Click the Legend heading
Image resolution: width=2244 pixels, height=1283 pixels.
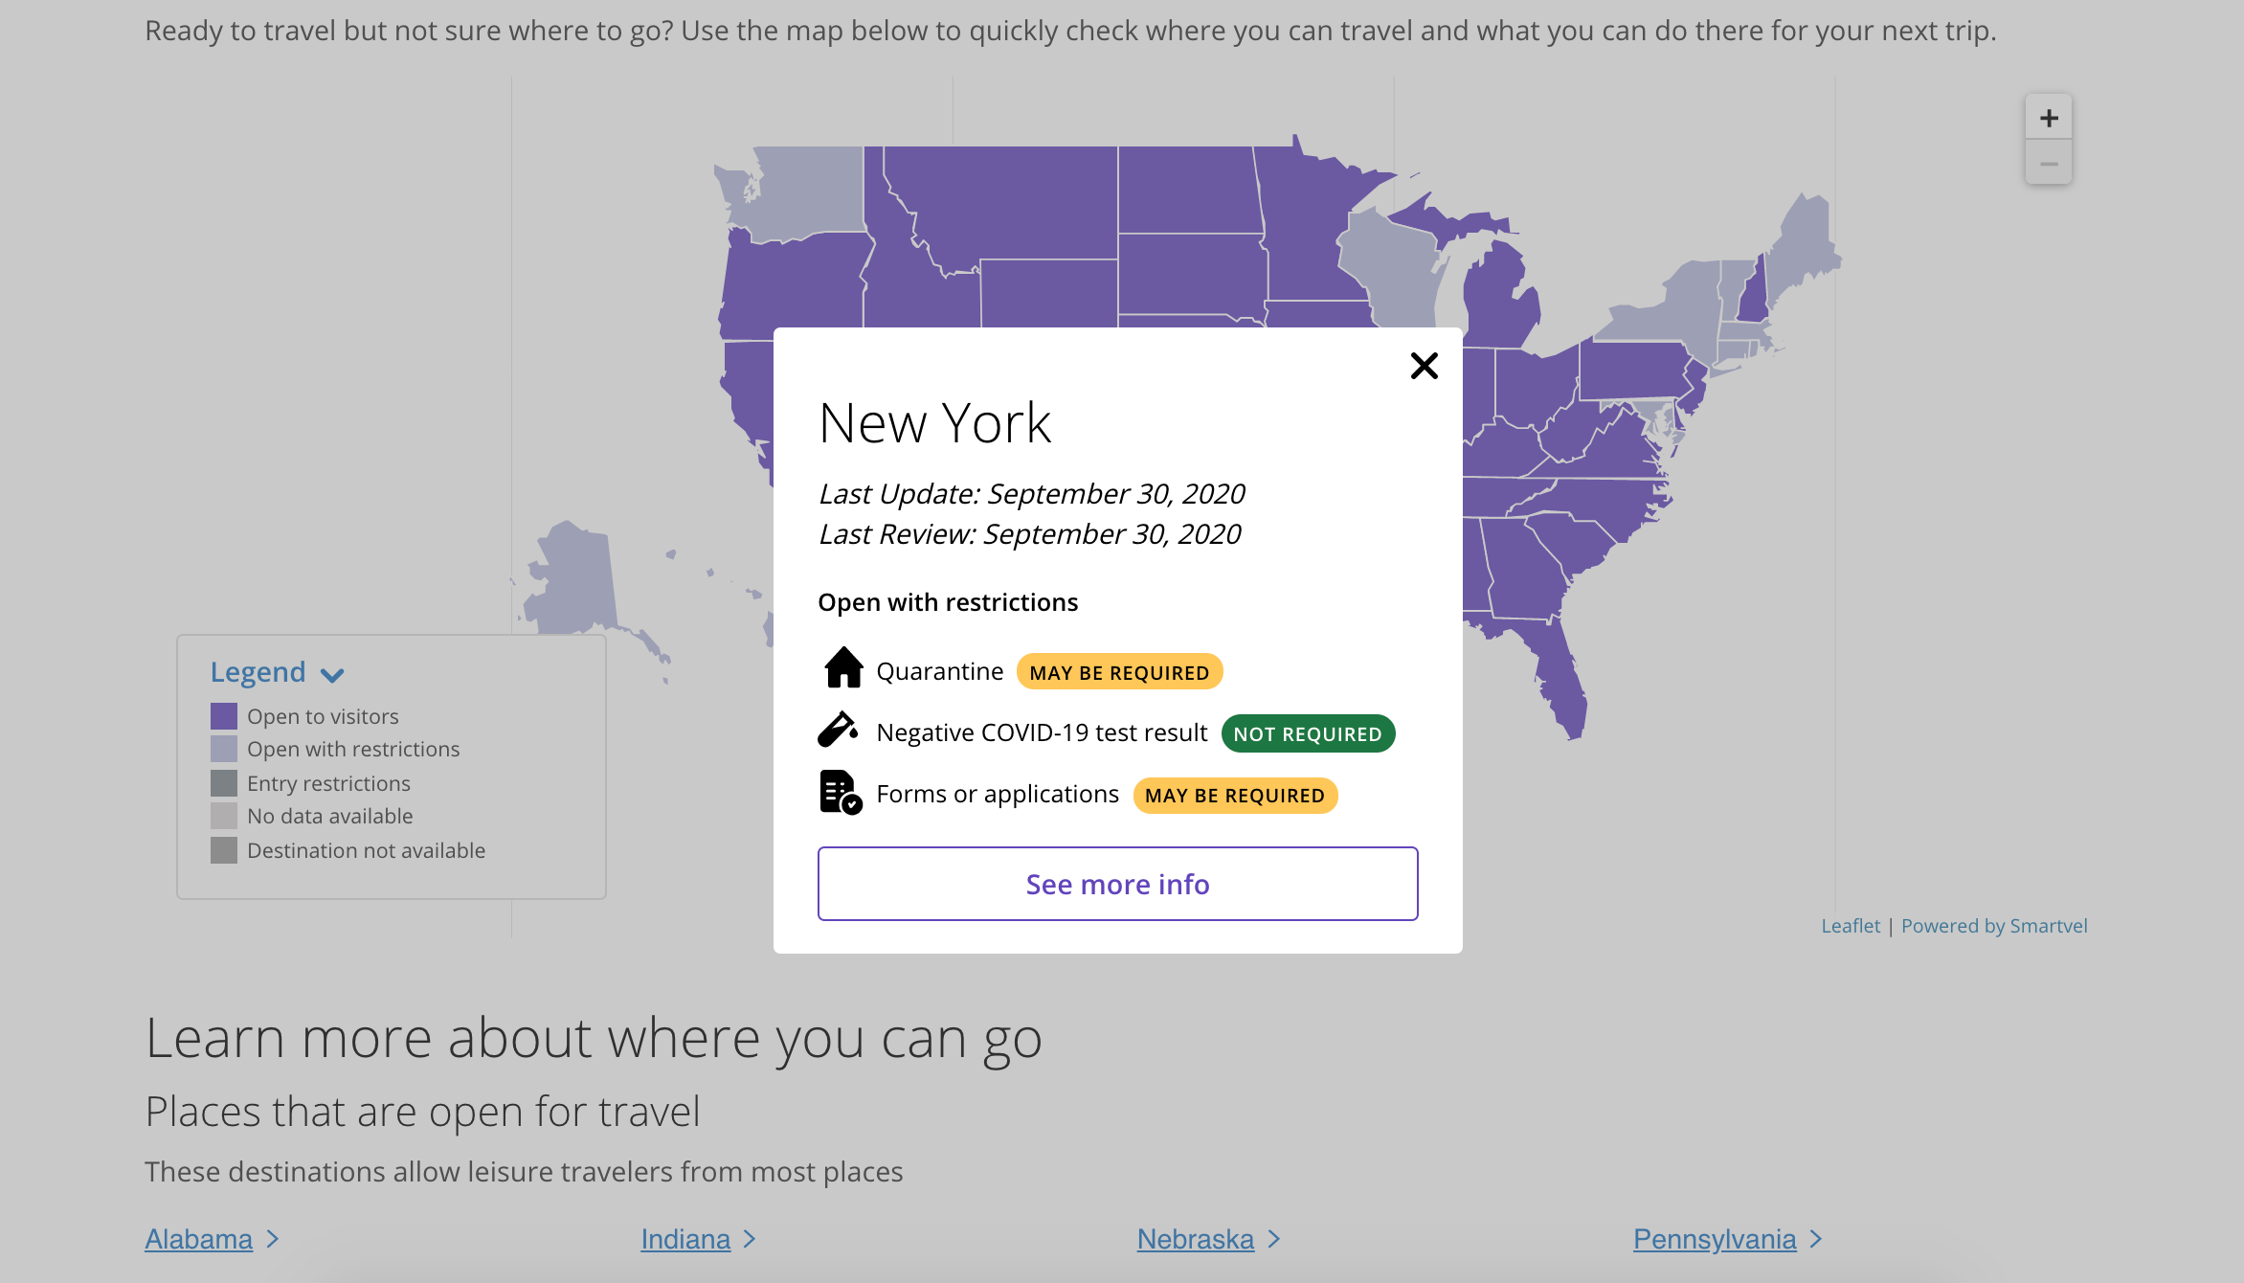coord(258,672)
